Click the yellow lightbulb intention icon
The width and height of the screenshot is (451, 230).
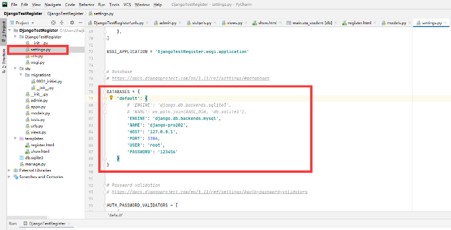pyautogui.click(x=111, y=98)
